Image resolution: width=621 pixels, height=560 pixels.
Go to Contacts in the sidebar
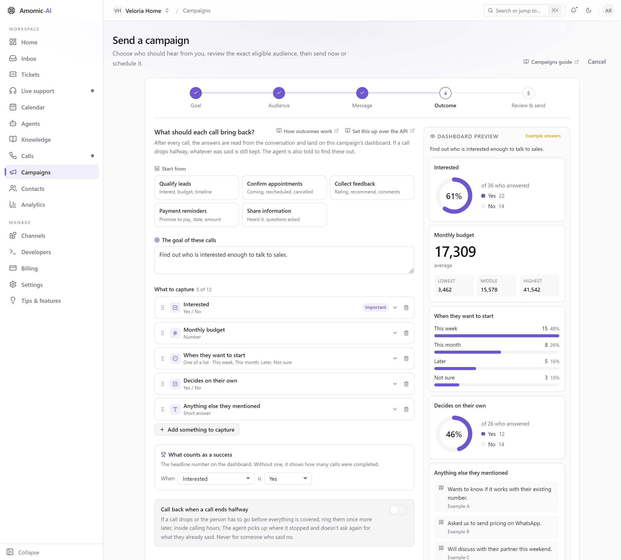coord(52,189)
